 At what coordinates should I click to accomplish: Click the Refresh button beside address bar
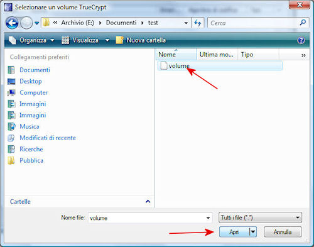coord(198,23)
